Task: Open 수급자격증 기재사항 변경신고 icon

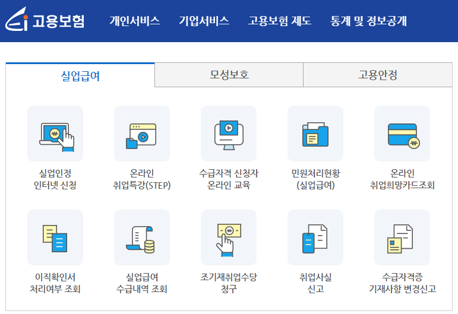Action: [x=402, y=237]
